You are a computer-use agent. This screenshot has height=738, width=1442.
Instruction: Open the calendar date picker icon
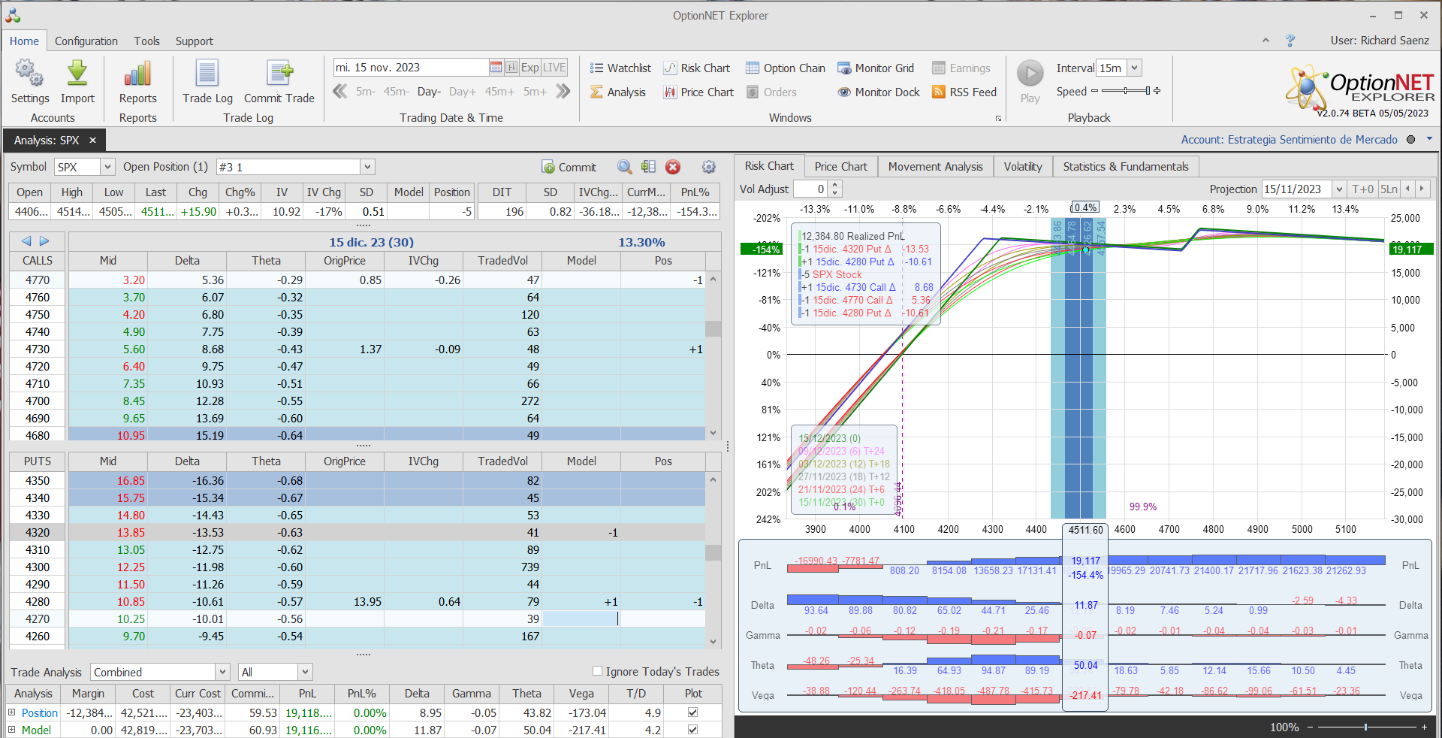click(x=496, y=68)
